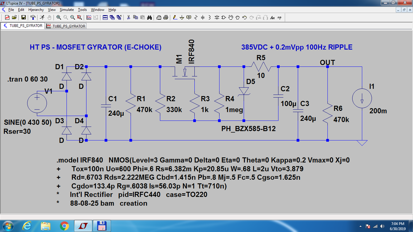The image size is (413, 232).
Task: Open the File menu
Action: (11, 10)
